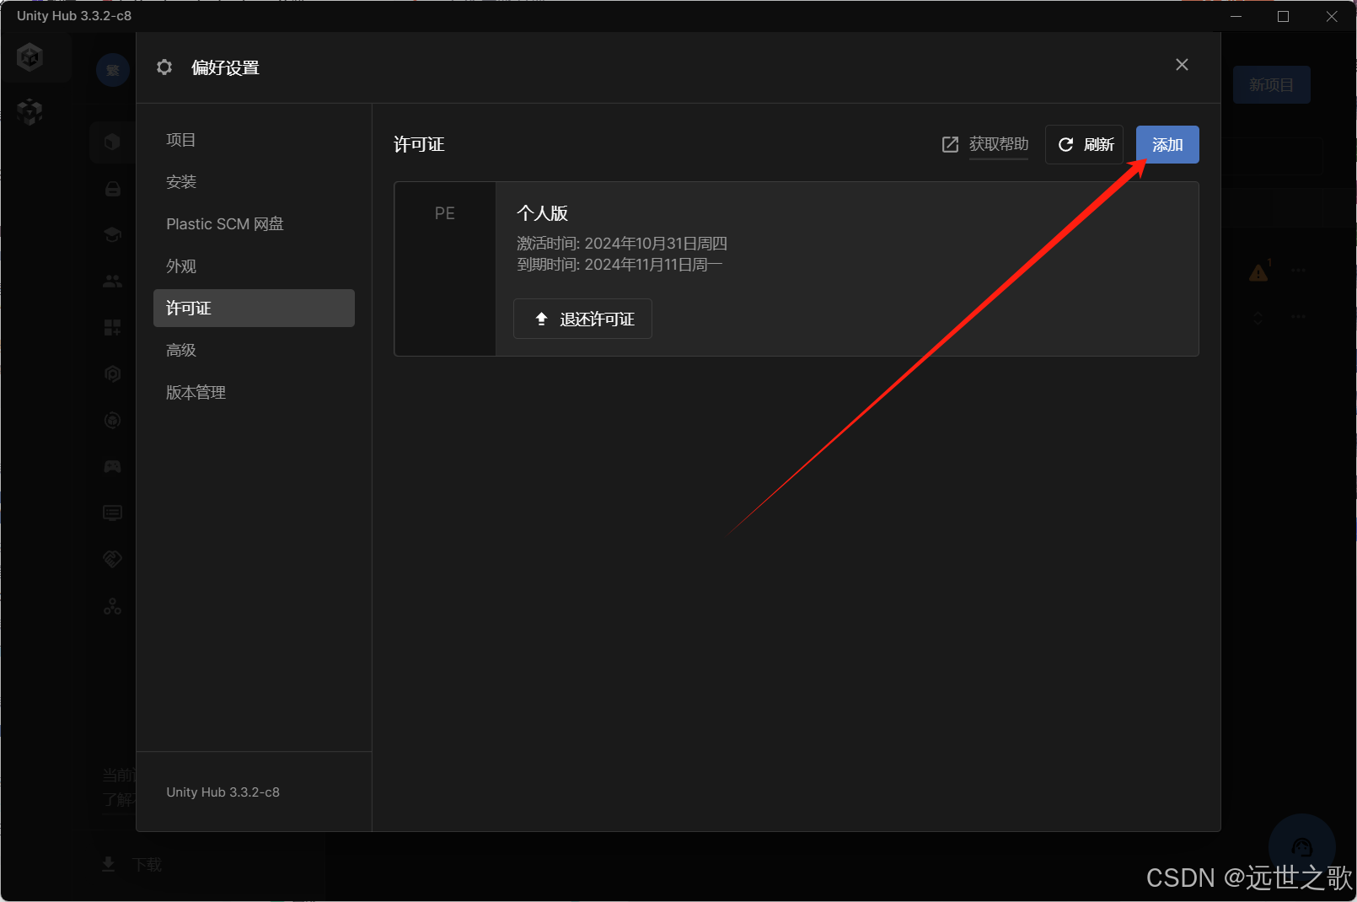
Task: Click the monitor display icon in Hub sidebar
Action: [x=112, y=513]
